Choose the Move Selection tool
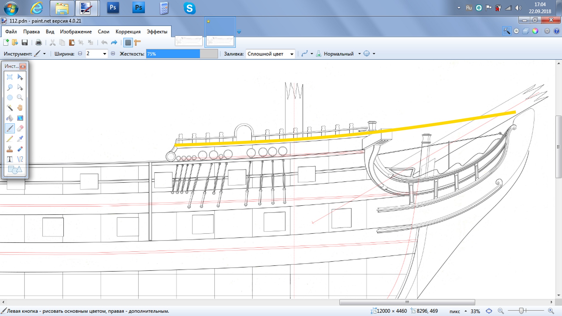The image size is (562, 316). [20, 87]
